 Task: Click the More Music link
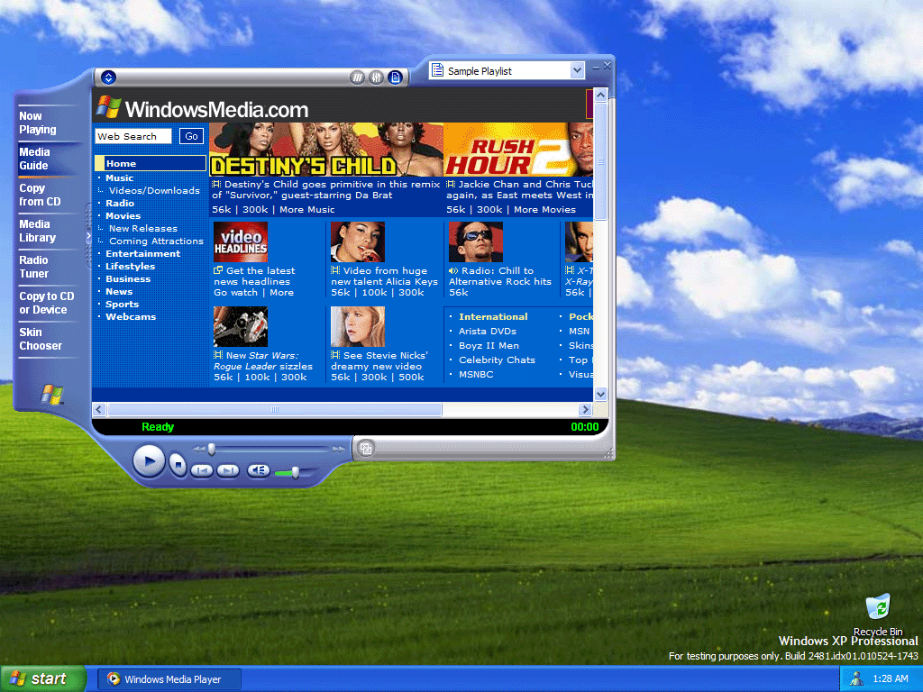(306, 209)
